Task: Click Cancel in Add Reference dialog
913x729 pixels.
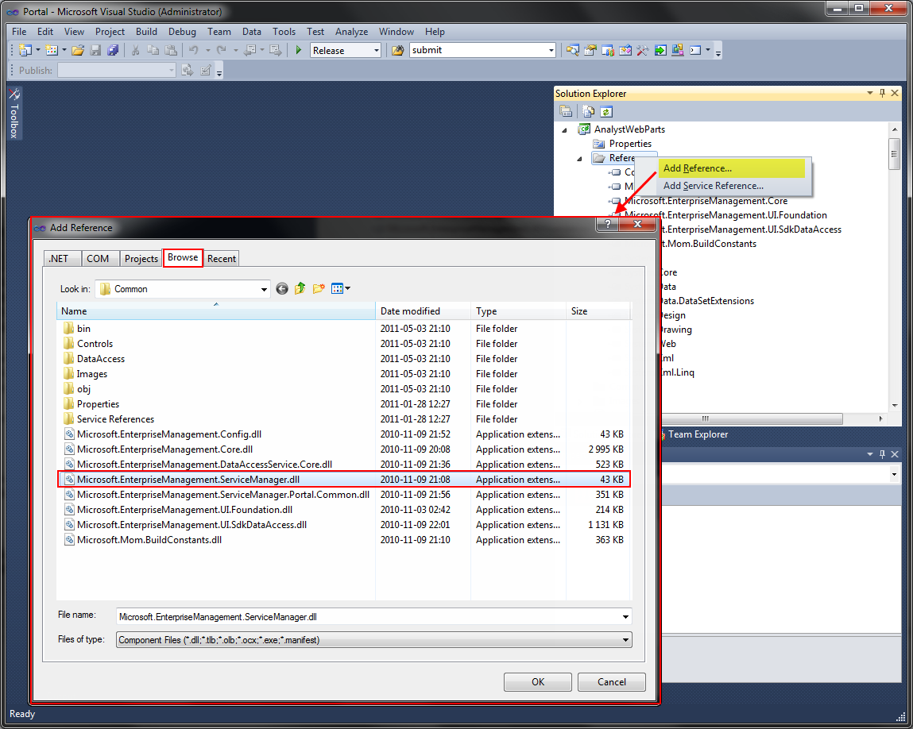Action: (x=611, y=682)
